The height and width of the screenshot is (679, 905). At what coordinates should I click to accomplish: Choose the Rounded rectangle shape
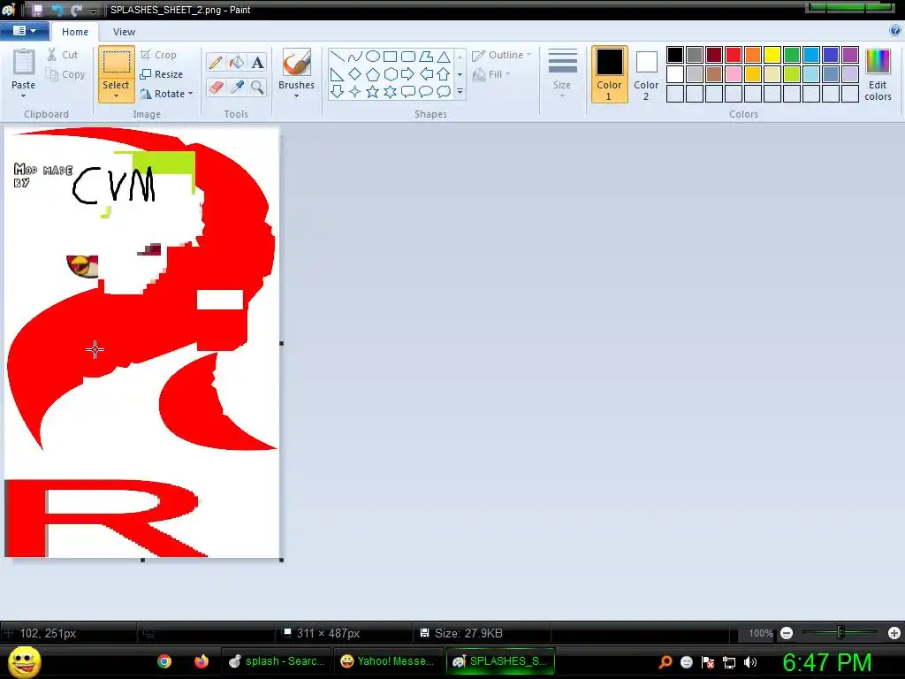point(408,56)
